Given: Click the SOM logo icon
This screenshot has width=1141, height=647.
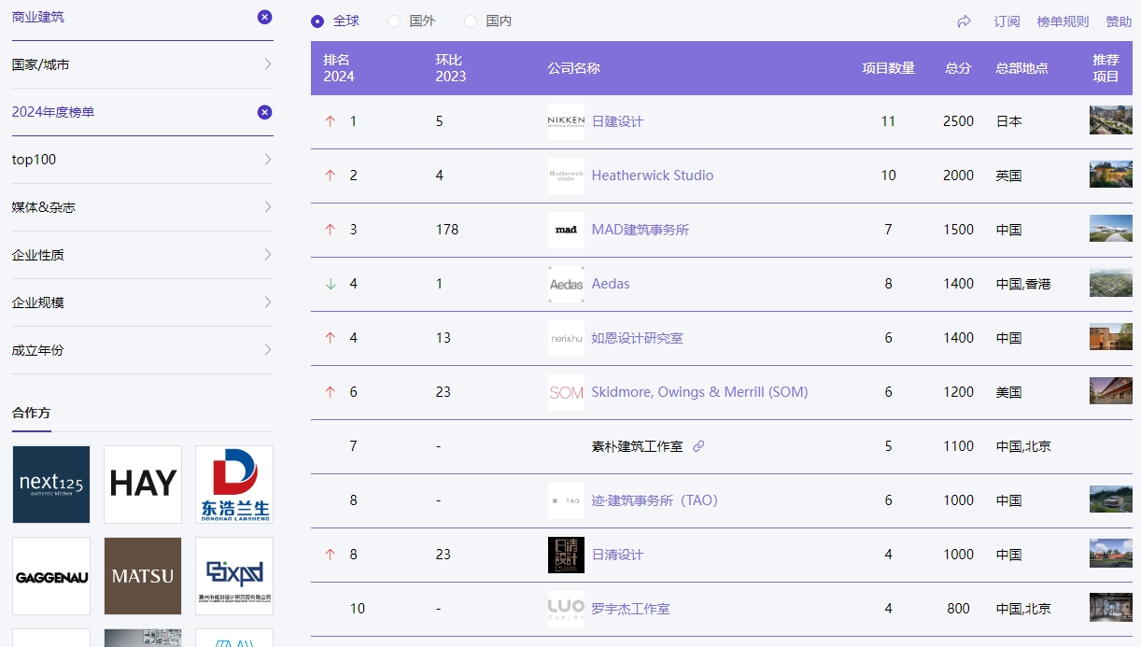Looking at the screenshot, I should click(x=566, y=392).
